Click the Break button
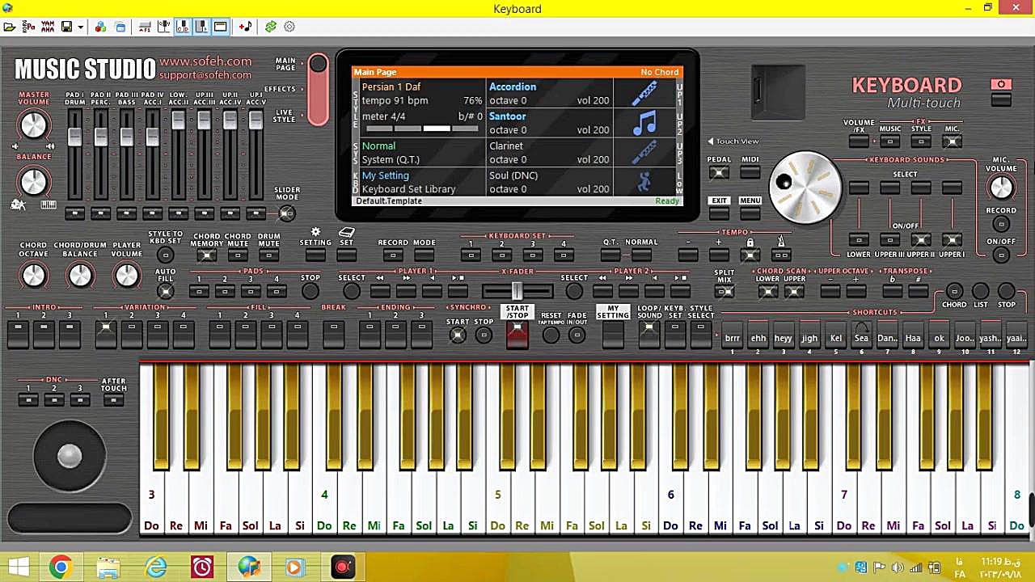Screen dimensions: 1035x582 (x=333, y=334)
